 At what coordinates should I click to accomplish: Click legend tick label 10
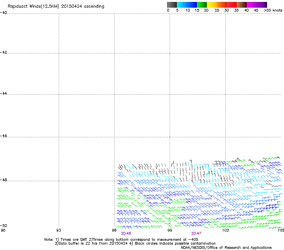click(188, 10)
